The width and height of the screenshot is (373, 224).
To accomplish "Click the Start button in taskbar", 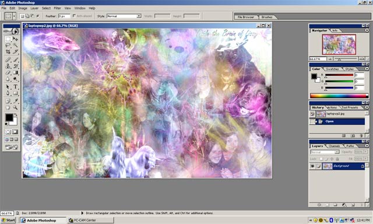I will (x=8, y=220).
